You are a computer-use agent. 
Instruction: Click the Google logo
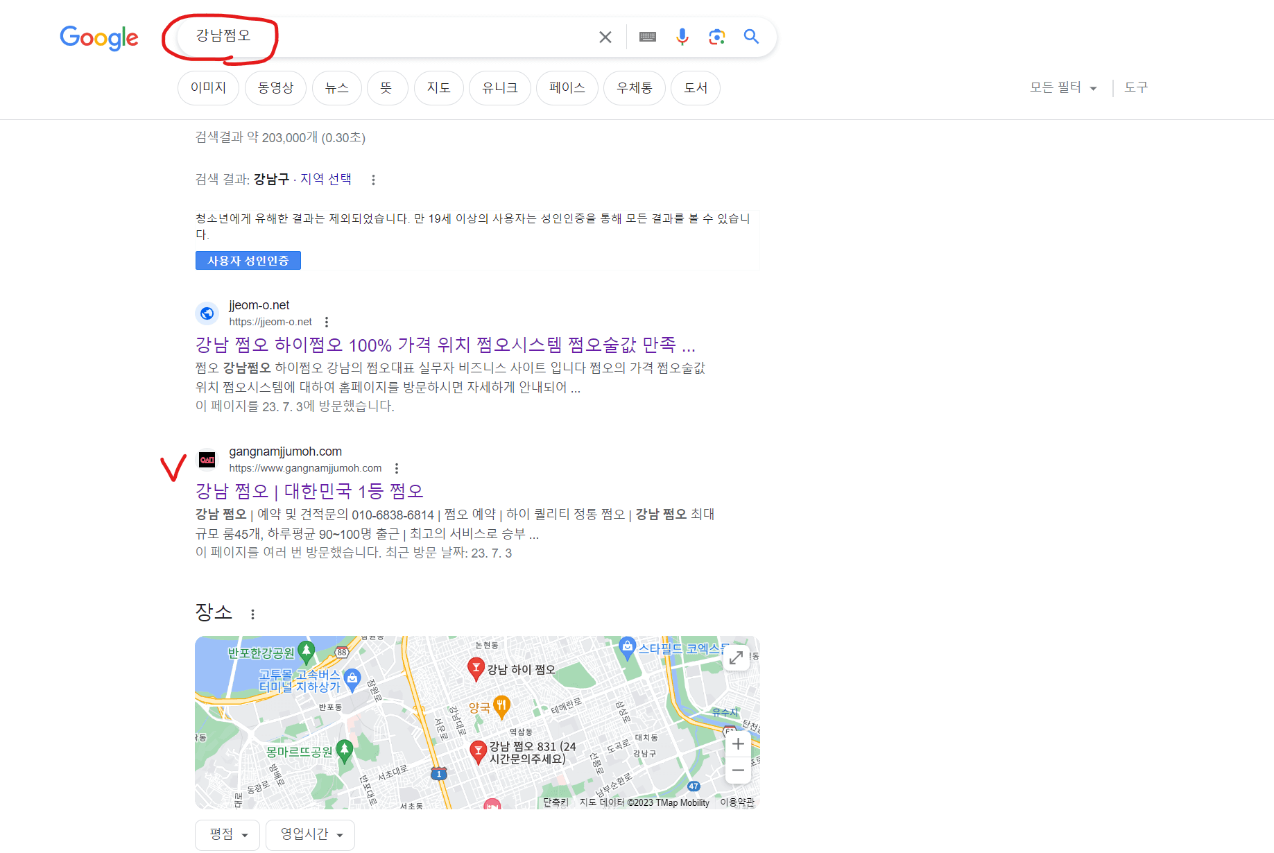(99, 37)
